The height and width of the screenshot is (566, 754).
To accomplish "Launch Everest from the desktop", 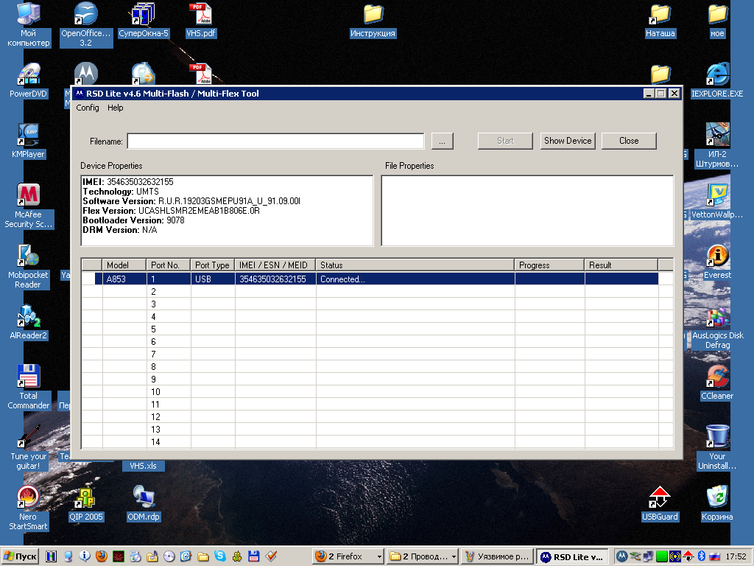I will (717, 262).
